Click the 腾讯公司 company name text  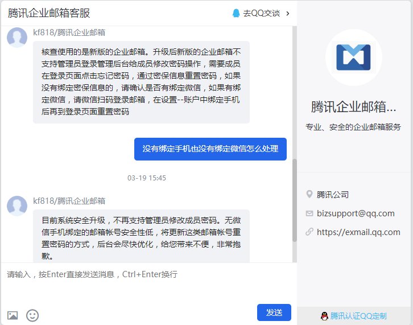pyautogui.click(x=333, y=195)
